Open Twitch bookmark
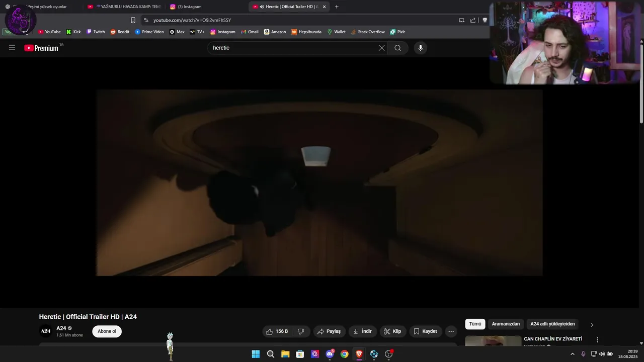644x362 pixels. pyautogui.click(x=96, y=32)
